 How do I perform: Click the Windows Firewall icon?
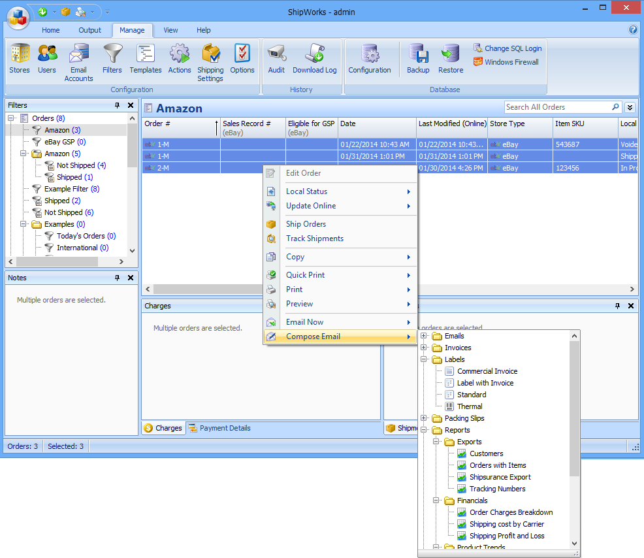pyautogui.click(x=477, y=62)
